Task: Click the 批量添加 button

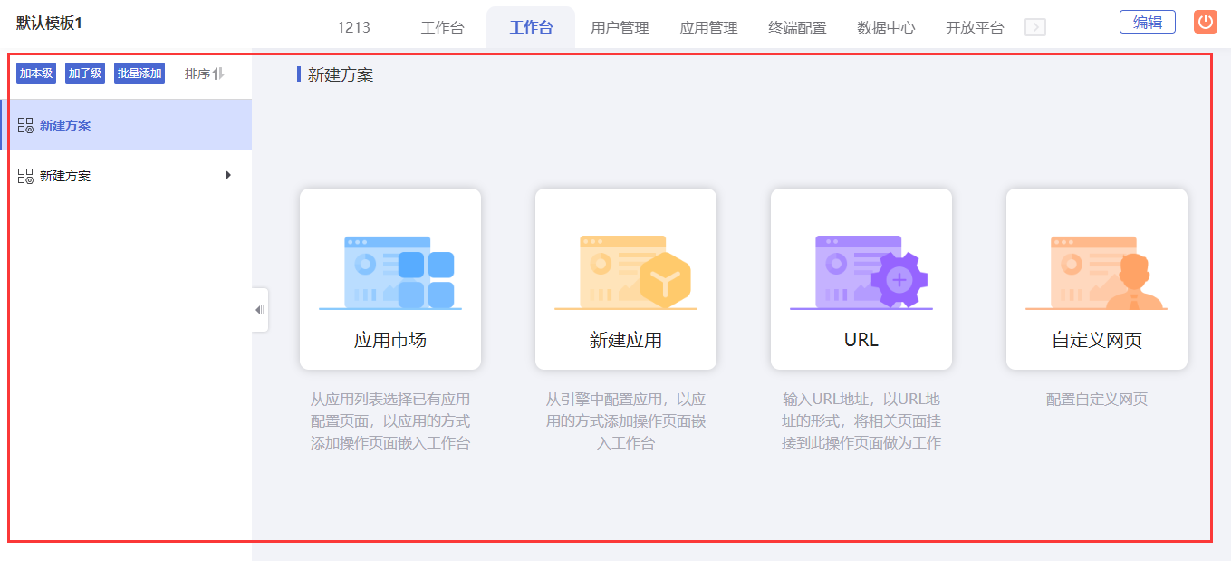Action: (x=139, y=73)
